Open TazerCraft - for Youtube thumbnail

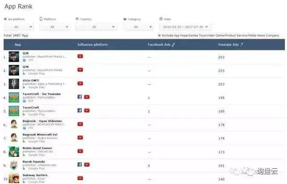click(14, 97)
